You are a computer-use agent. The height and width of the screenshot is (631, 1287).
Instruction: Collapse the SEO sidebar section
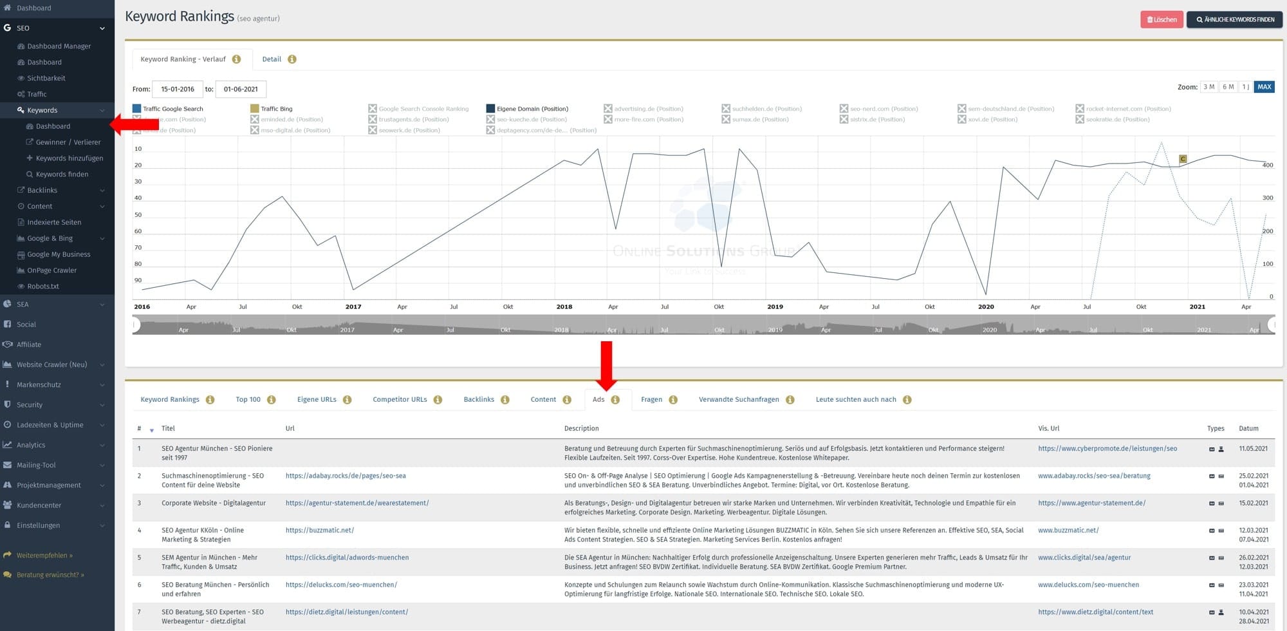tap(102, 28)
